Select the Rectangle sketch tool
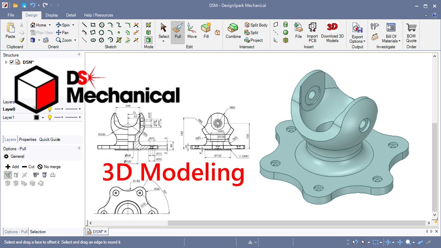441x248 pixels. 93,25
